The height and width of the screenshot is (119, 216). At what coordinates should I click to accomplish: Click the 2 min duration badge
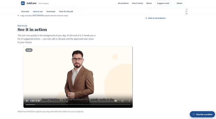(29, 50)
